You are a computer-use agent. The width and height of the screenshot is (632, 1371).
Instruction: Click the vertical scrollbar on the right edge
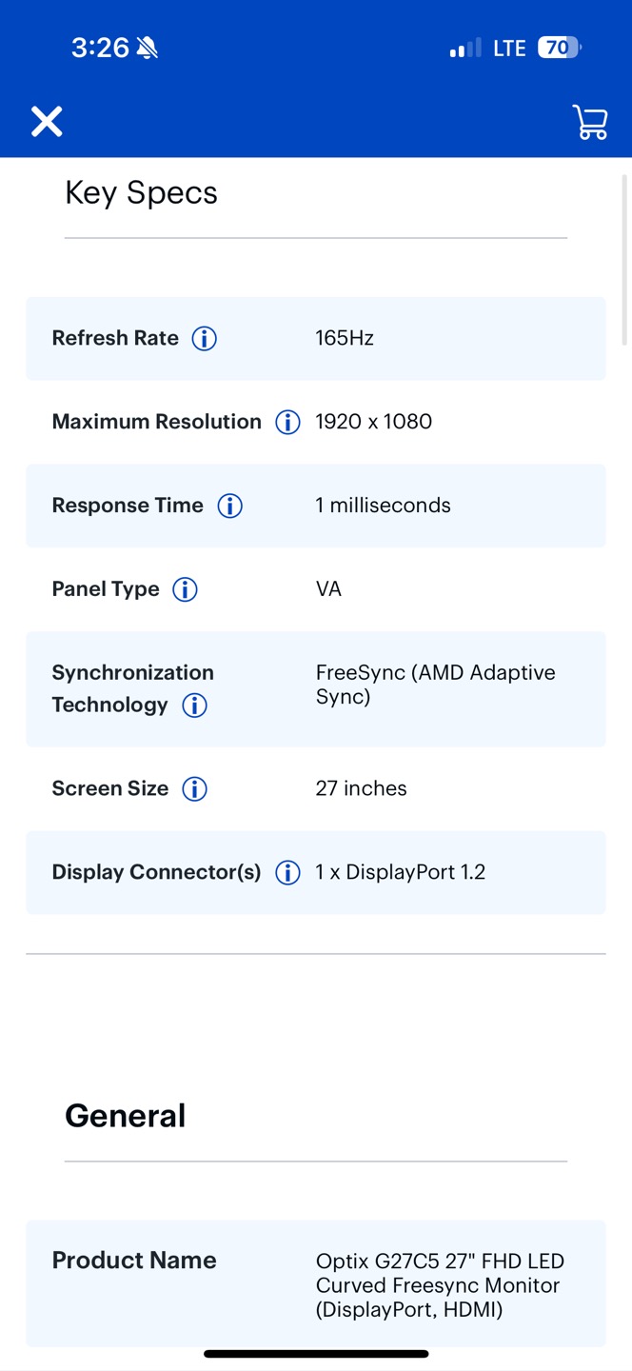(624, 259)
